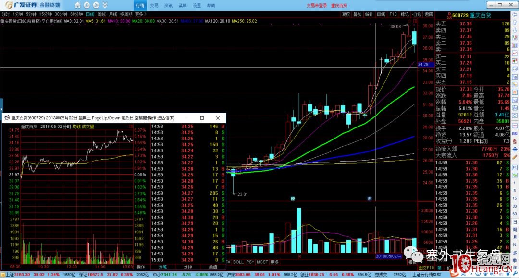The image size is (519, 278).
Task: Open the 多周期 multi-period view
Action: coord(126,14)
